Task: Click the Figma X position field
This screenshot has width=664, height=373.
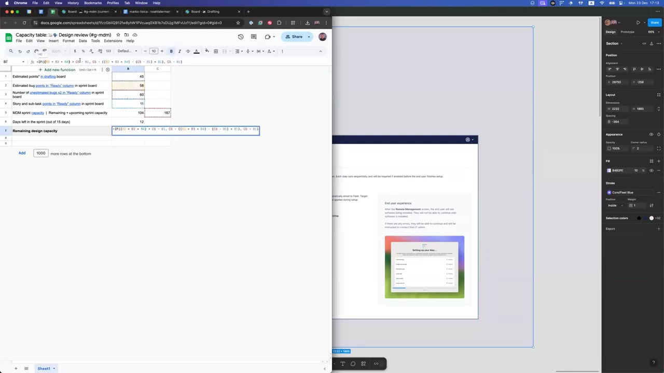Action: tap(618, 82)
